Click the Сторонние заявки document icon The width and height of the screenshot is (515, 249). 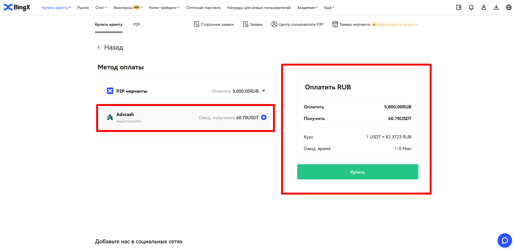coord(196,24)
